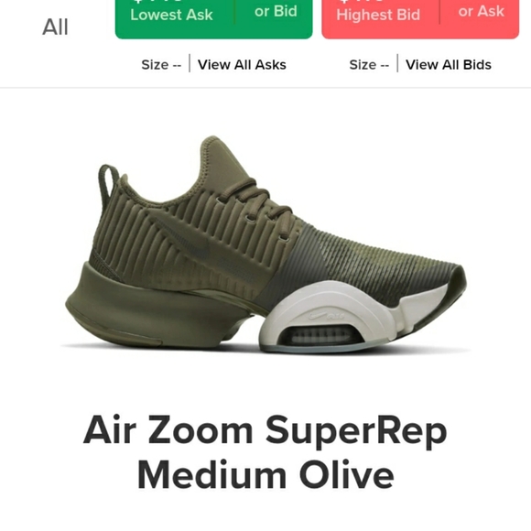
Task: Open the View All Bids link
Action: (x=449, y=65)
